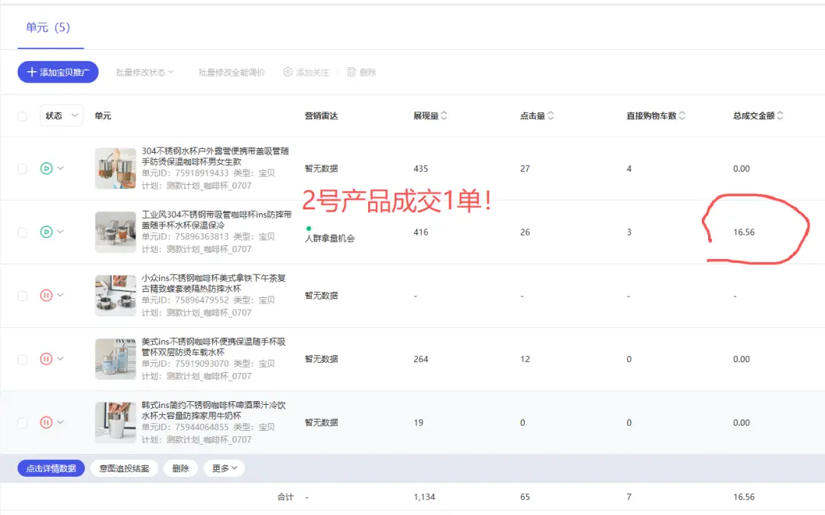Expand the 更多 dropdown button
This screenshot has height=515, width=825.
tap(224, 468)
